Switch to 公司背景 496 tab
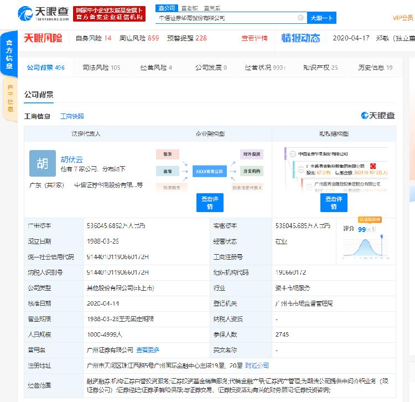This screenshot has height=402, width=415. (45, 68)
